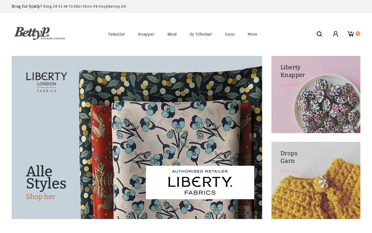The image size is (372, 233).
Task: Click the BettyP.dk logo
Action: (x=40, y=33)
